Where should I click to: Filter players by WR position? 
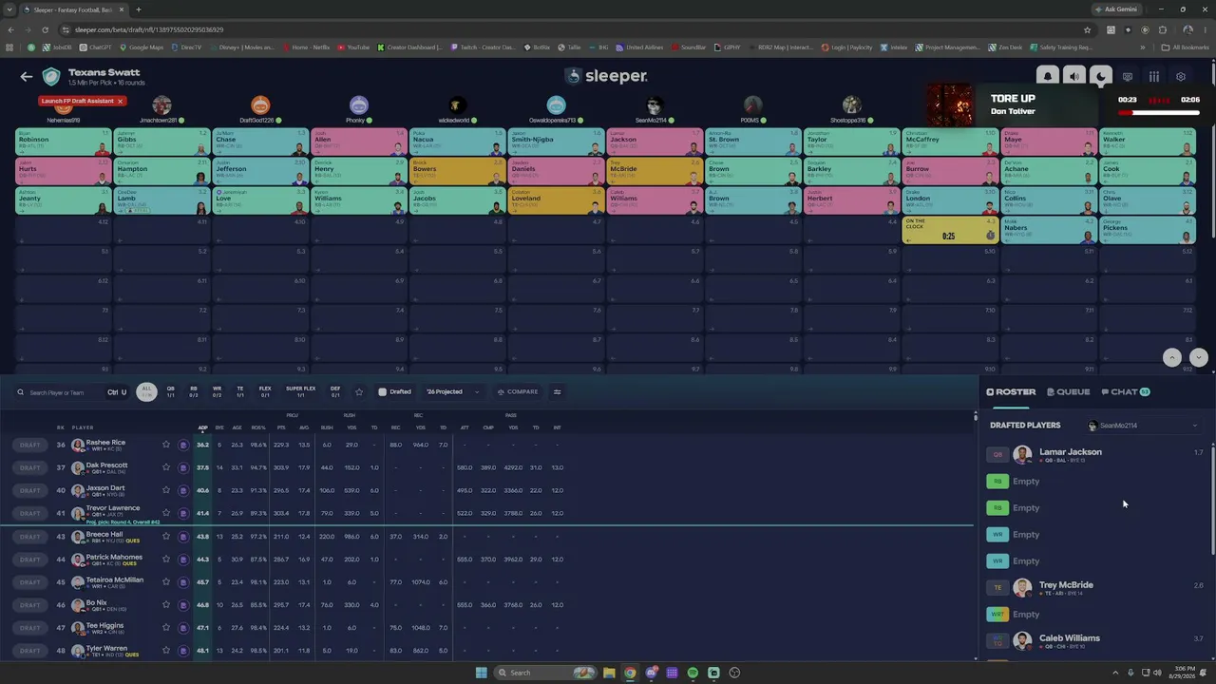(x=217, y=391)
